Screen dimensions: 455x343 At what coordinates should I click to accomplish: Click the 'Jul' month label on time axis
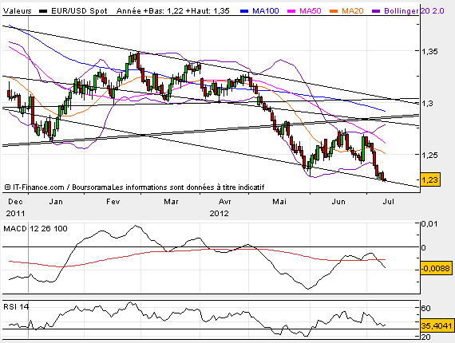click(x=388, y=201)
